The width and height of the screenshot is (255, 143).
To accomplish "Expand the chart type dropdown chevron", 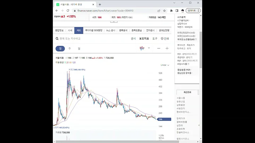I will (x=149, y=48).
